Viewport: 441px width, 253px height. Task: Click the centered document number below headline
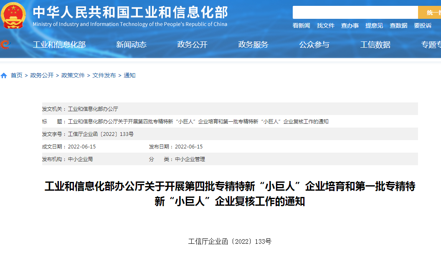[x=230, y=241]
